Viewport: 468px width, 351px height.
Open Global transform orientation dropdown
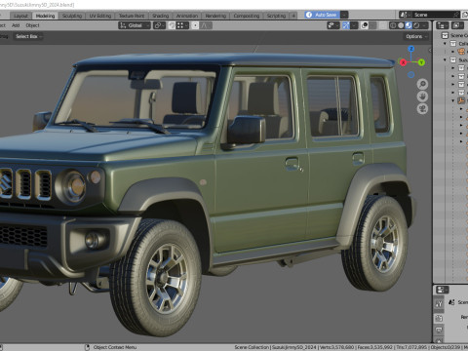point(135,25)
